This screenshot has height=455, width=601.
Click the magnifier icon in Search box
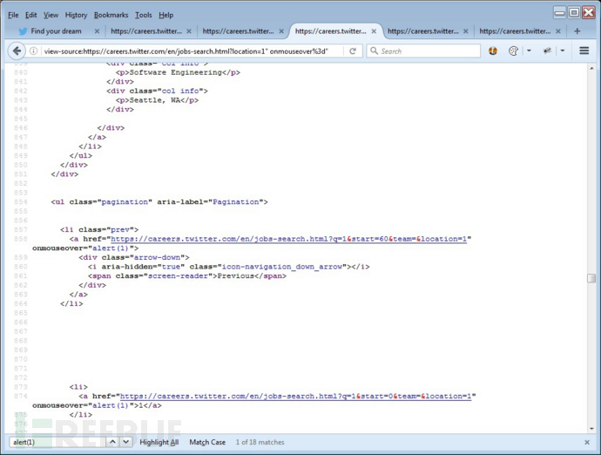pyautogui.click(x=374, y=51)
